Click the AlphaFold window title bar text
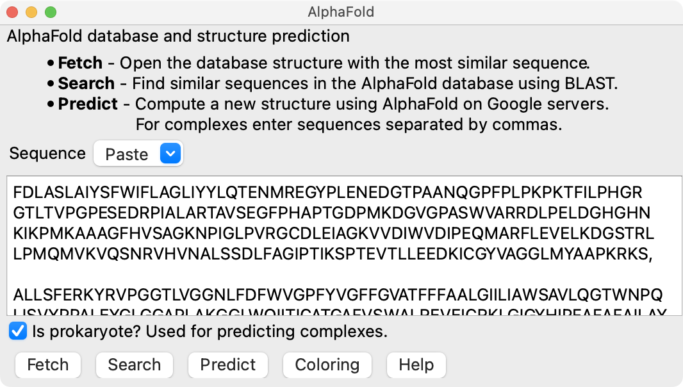The height and width of the screenshot is (387, 683). pos(341,12)
